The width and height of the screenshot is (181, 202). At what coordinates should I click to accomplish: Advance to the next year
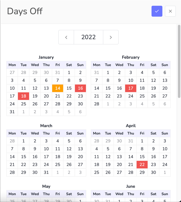111,37
